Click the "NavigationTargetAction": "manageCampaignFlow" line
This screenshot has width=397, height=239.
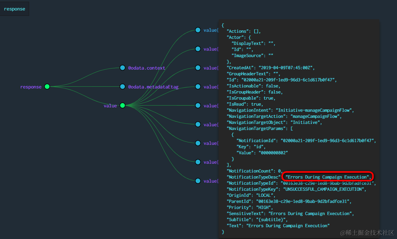[x=284, y=116]
